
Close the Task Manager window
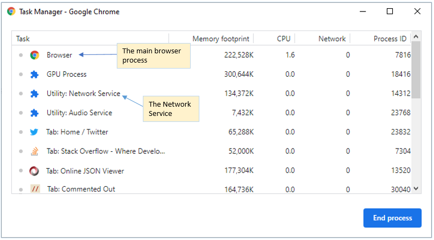click(x=417, y=11)
